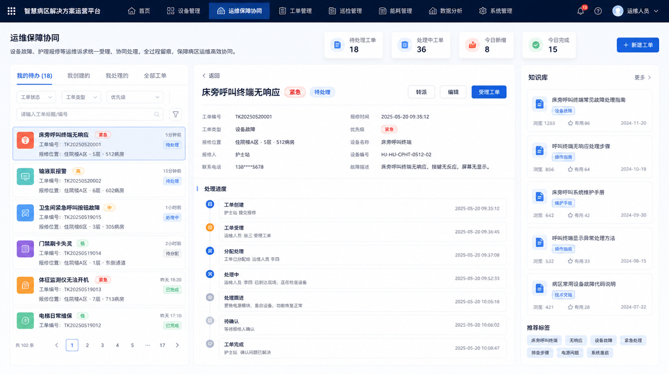Click blue icon of 卫生间紧急呼叫按钮故障 ticket
The image size is (669, 374).
[25, 213]
